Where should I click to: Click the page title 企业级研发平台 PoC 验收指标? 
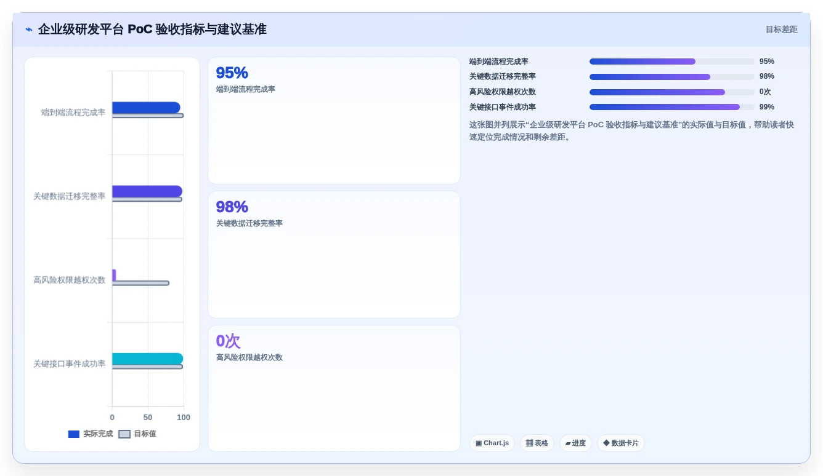pos(152,30)
